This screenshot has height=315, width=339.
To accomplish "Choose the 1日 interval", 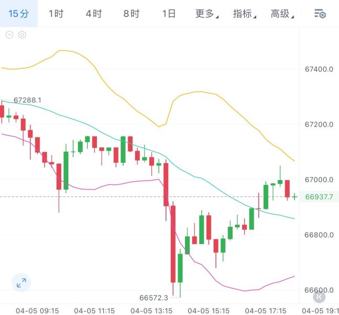I will pyautogui.click(x=169, y=14).
